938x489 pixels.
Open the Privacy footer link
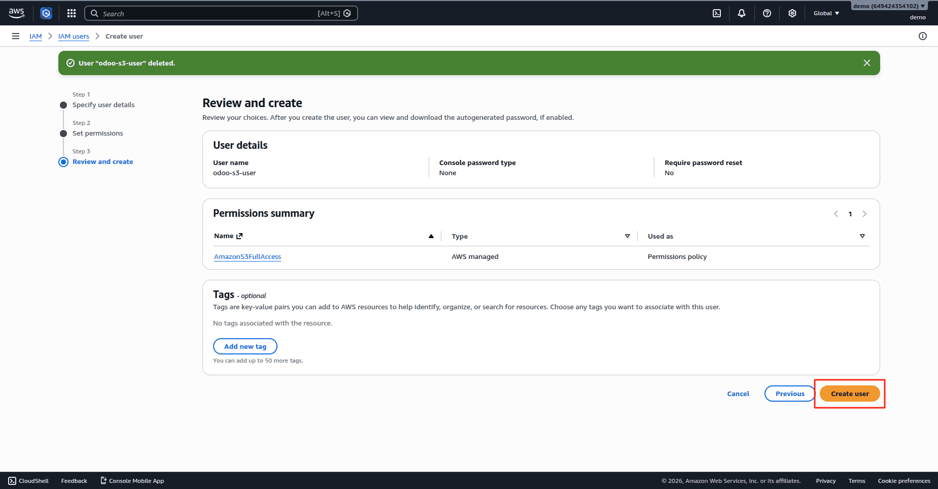pyautogui.click(x=826, y=481)
